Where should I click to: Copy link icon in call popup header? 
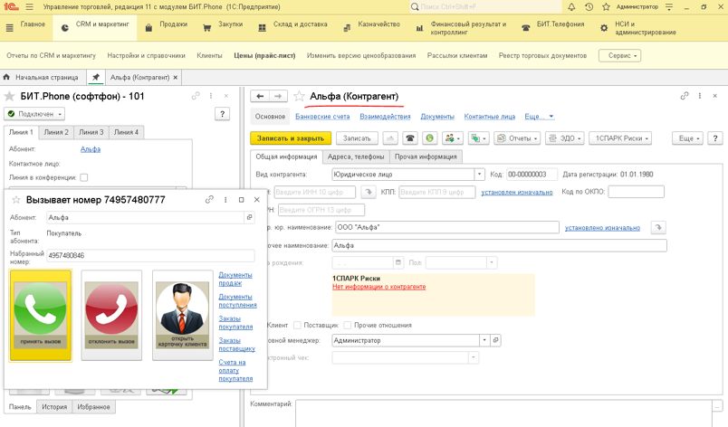(209, 199)
